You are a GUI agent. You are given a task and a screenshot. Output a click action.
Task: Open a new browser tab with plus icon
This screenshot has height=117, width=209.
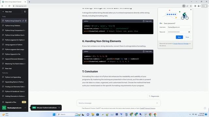click(29, 2)
